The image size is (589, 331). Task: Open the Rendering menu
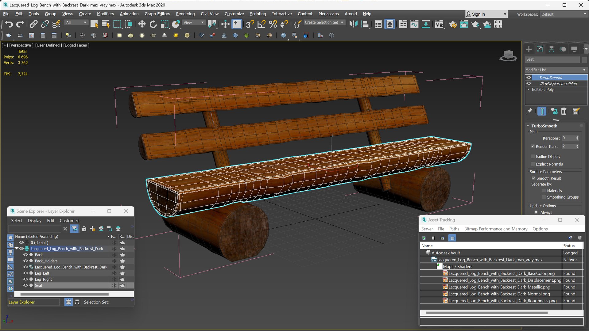[185, 14]
